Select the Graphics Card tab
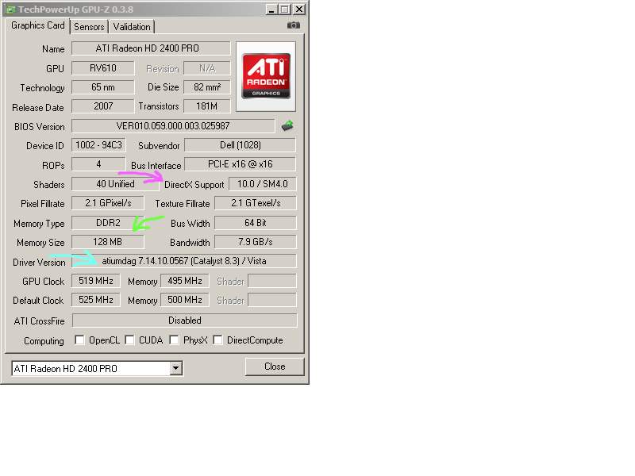This screenshot has width=635, height=476. click(37, 25)
